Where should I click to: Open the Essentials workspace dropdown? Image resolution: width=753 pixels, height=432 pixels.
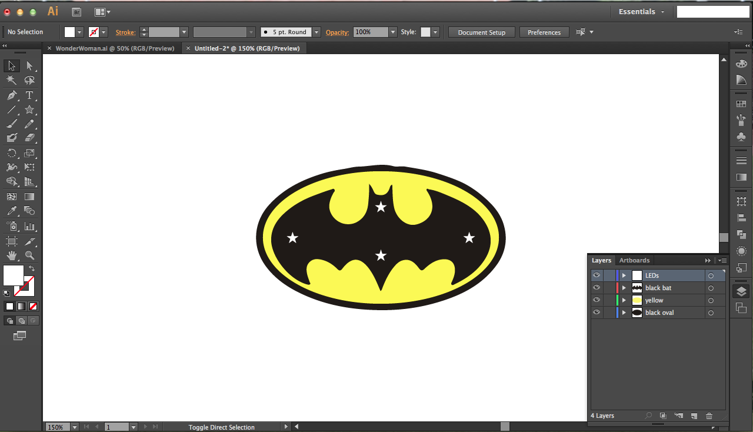click(x=641, y=12)
